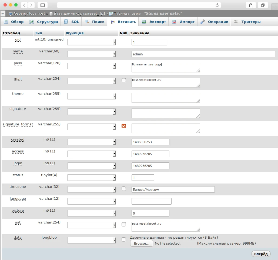Viewport: 278px width, 260px height.
Task: Click the SQL tab icon
Action: tap(66, 22)
